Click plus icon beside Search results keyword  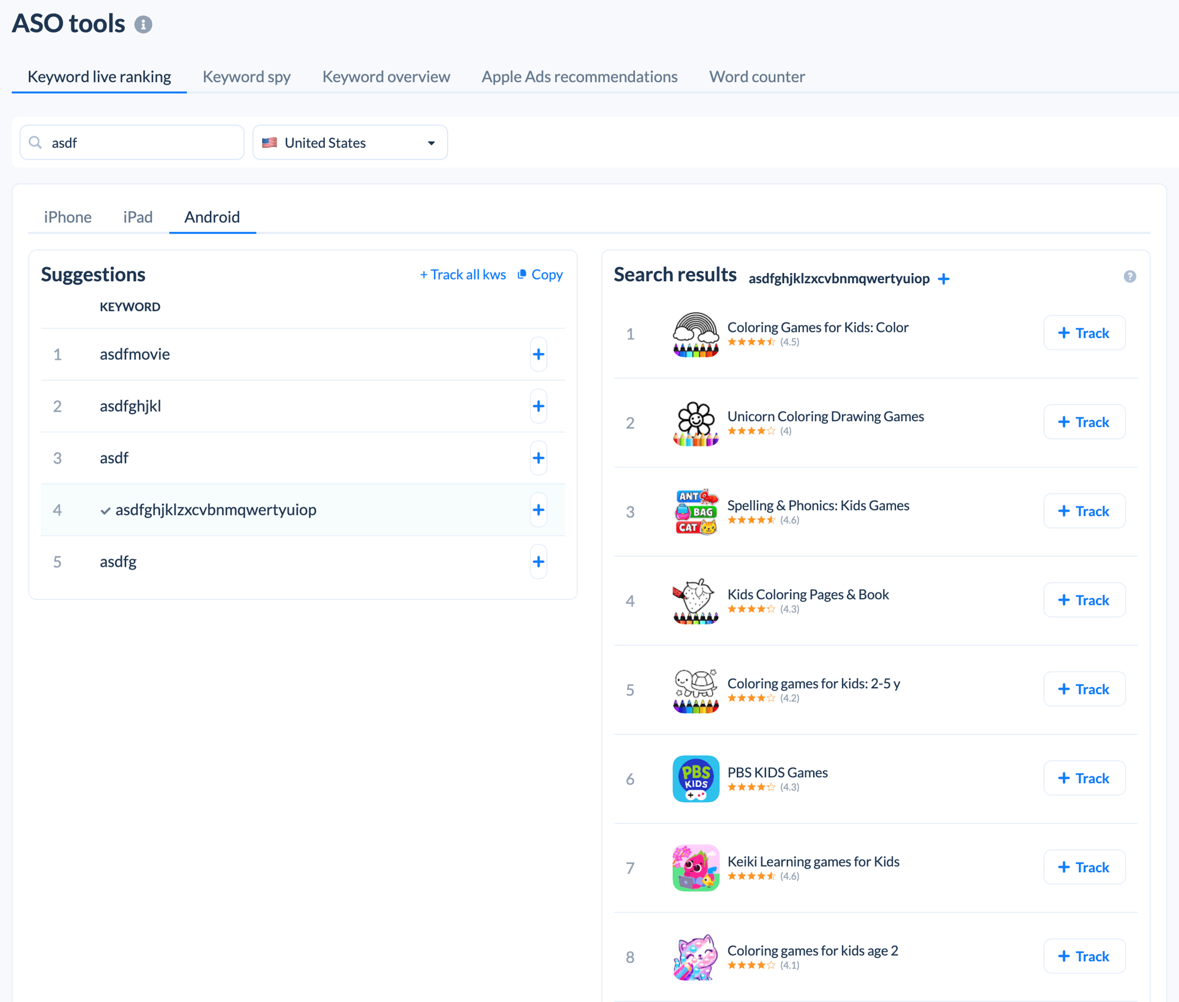(x=944, y=279)
